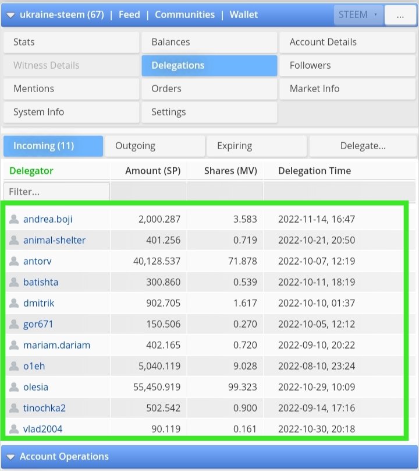Select amount 55,450.919 in olesia row

tap(157, 387)
